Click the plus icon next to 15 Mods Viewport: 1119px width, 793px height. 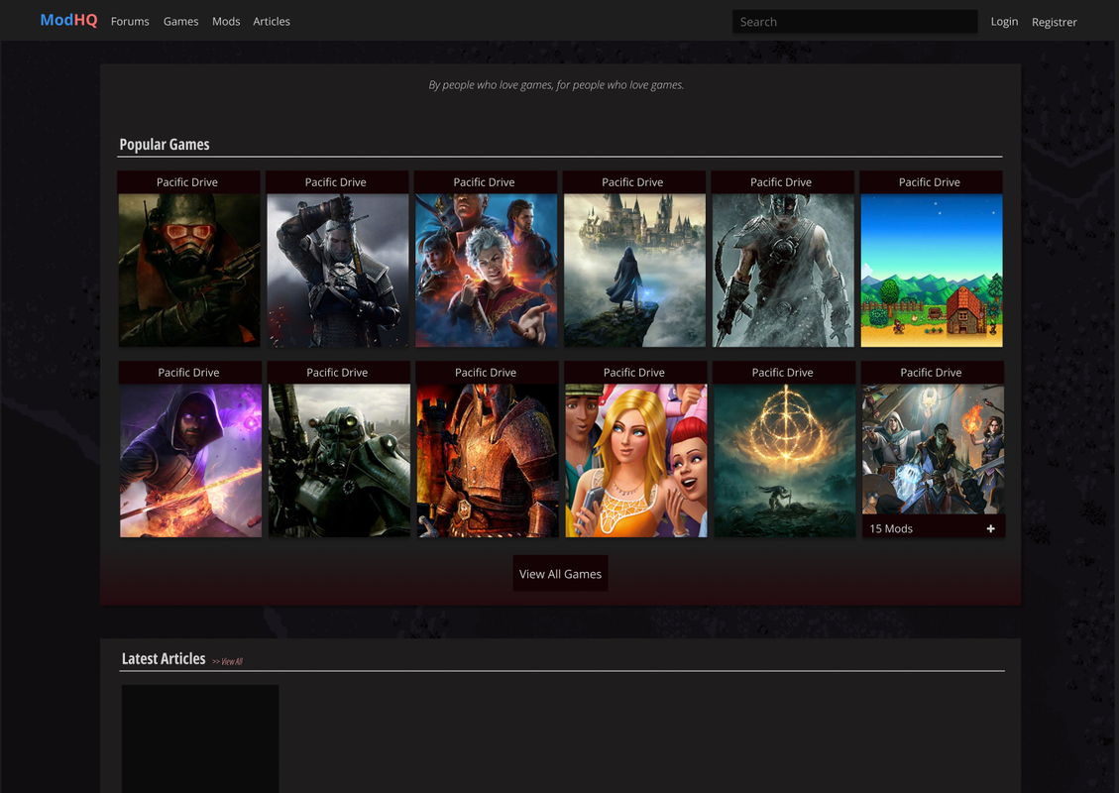pos(990,528)
